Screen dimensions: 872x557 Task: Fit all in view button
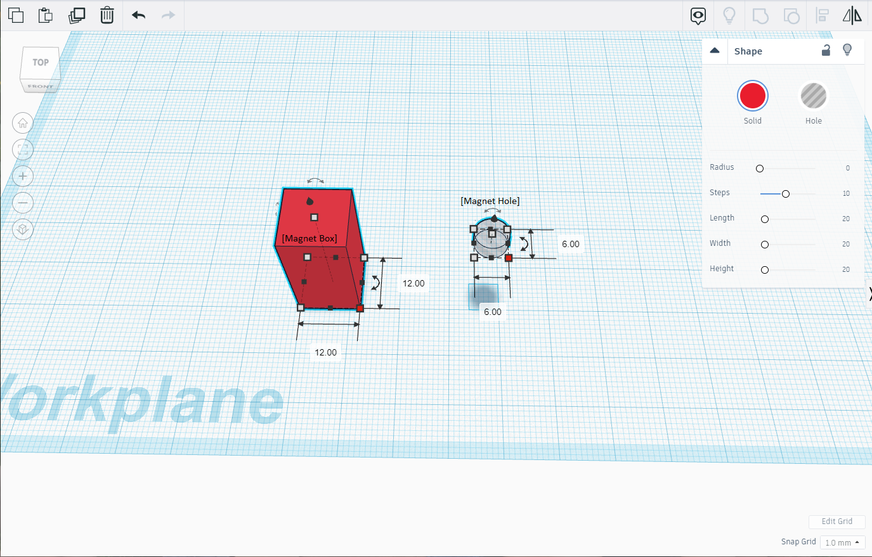(23, 150)
